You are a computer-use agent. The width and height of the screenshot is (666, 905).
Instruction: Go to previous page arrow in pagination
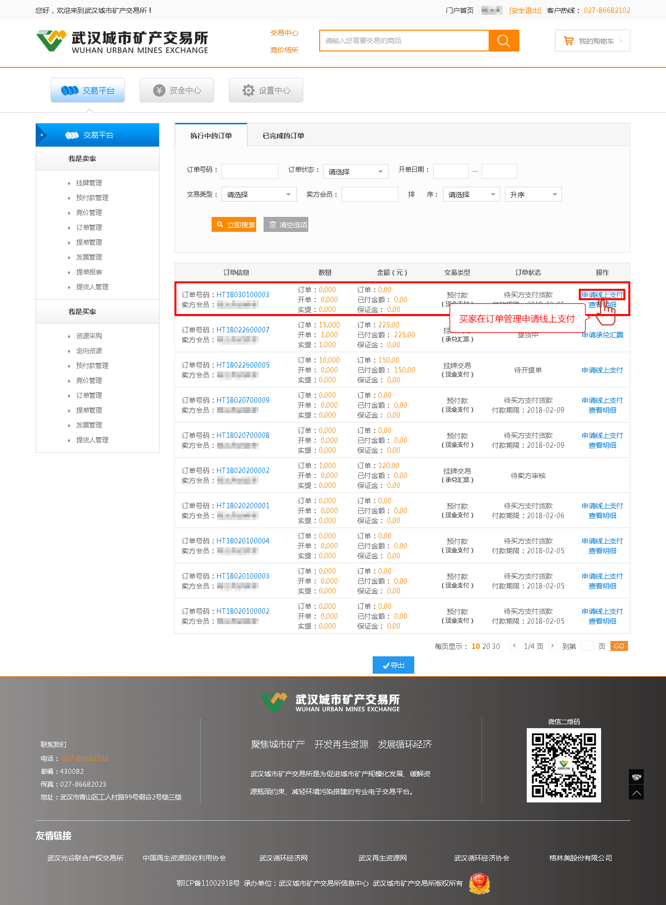click(514, 645)
